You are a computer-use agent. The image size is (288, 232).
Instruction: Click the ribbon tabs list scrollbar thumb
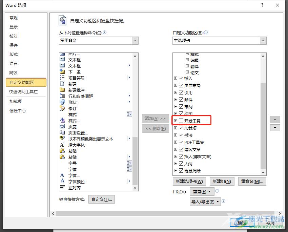coord(263,126)
